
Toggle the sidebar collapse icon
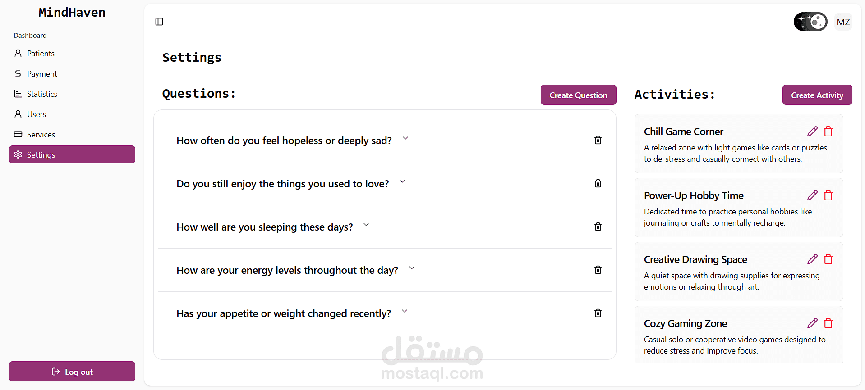tap(159, 22)
